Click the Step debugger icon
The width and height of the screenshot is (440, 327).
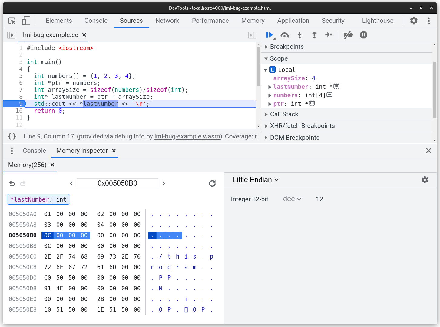(329, 35)
